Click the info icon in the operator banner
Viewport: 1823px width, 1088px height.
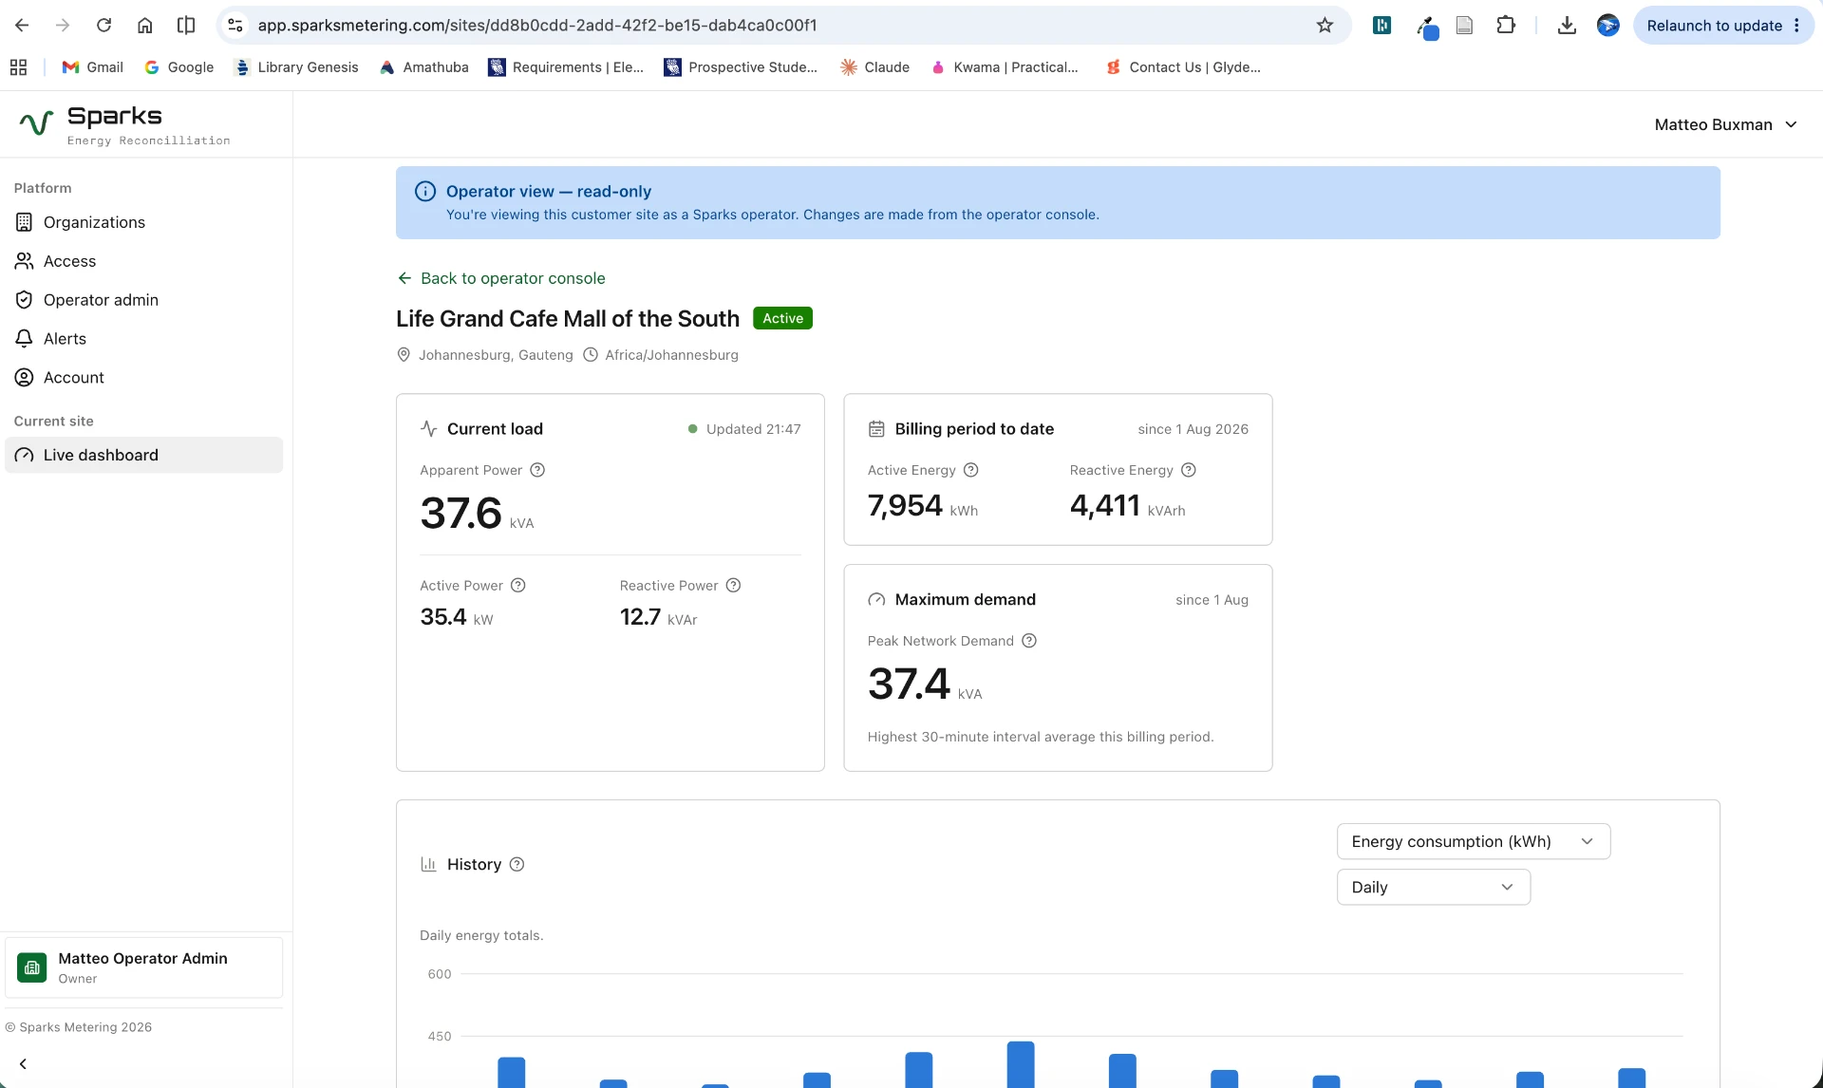tap(425, 192)
